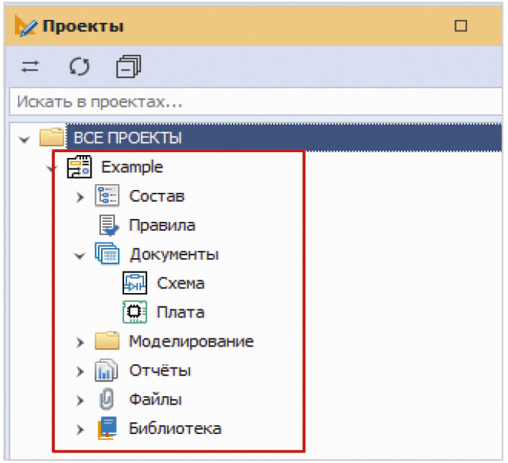Screen dimensions: 508x463
Task: Focus the 'Искать в проектах' search field
Action: pos(256,102)
